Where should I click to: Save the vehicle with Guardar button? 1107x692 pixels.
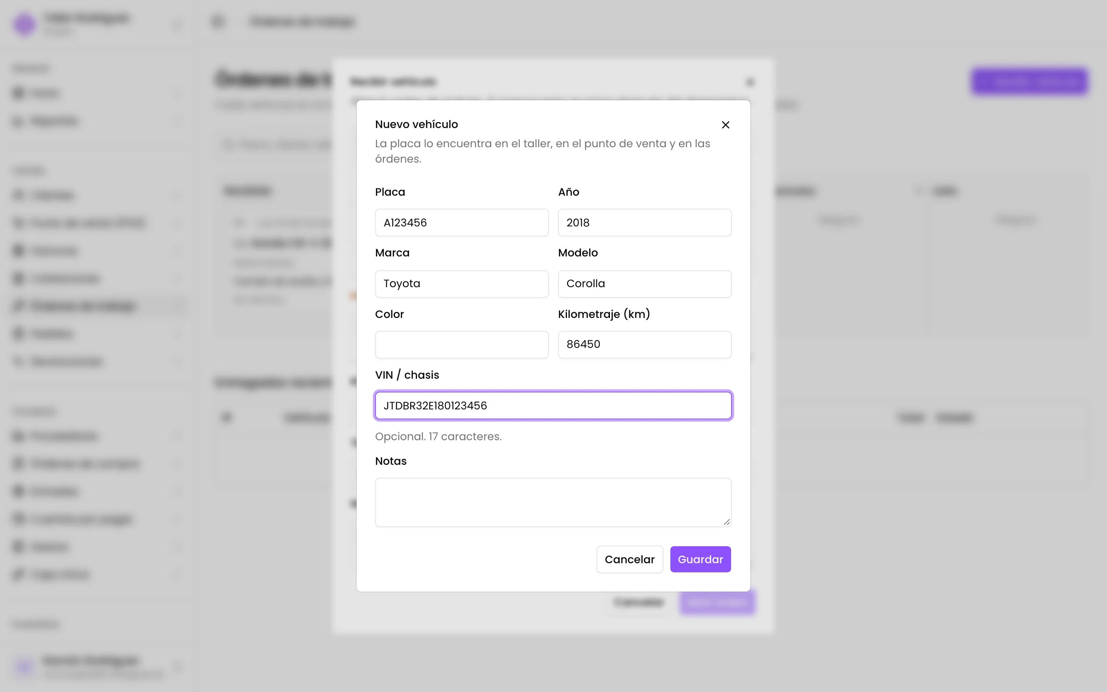(x=700, y=559)
